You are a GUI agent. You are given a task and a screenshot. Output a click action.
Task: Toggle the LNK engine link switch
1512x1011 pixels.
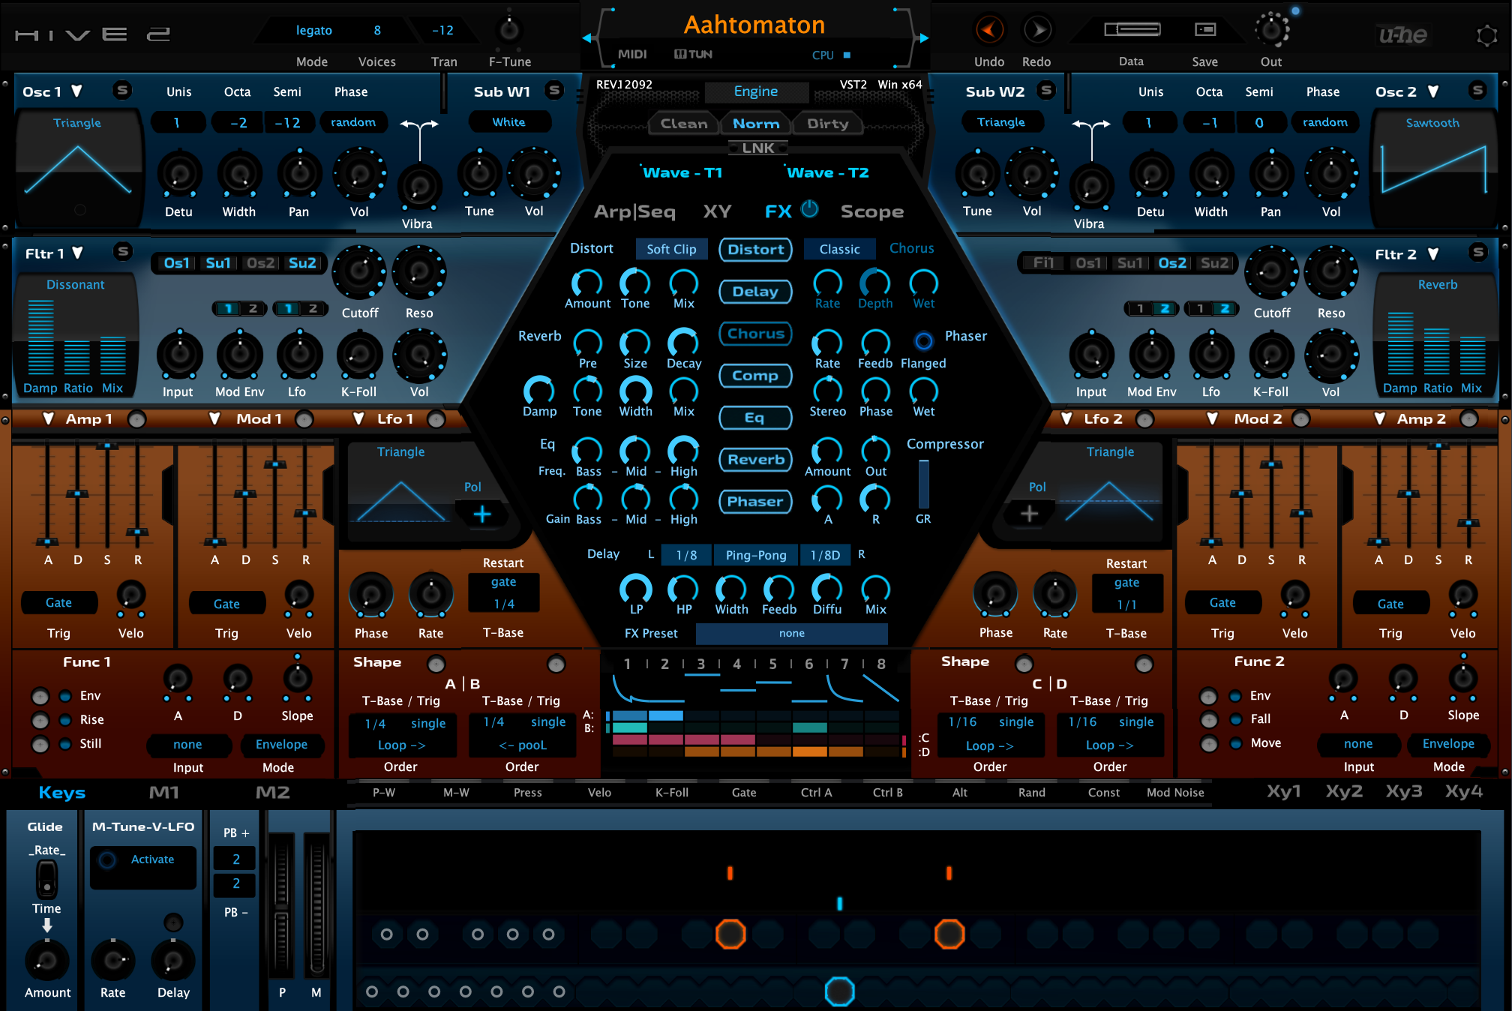[758, 148]
